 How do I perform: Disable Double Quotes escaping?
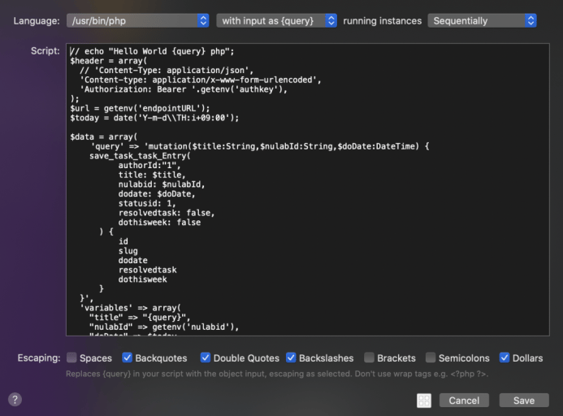[x=206, y=357]
